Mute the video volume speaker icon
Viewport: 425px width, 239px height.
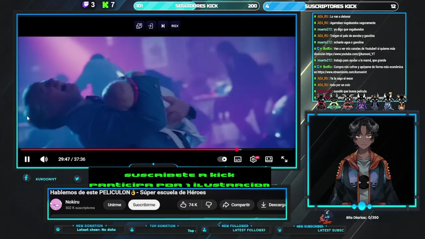[x=44, y=159]
